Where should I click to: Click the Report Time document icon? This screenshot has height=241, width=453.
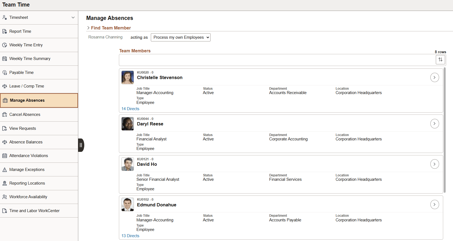(x=5, y=31)
